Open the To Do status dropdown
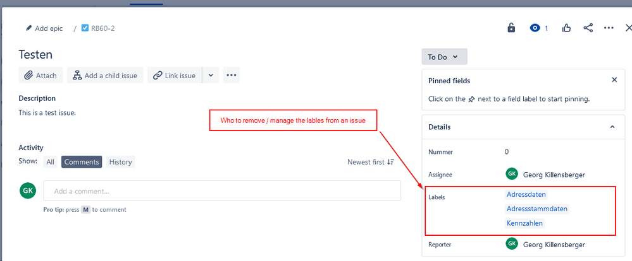 tap(444, 57)
